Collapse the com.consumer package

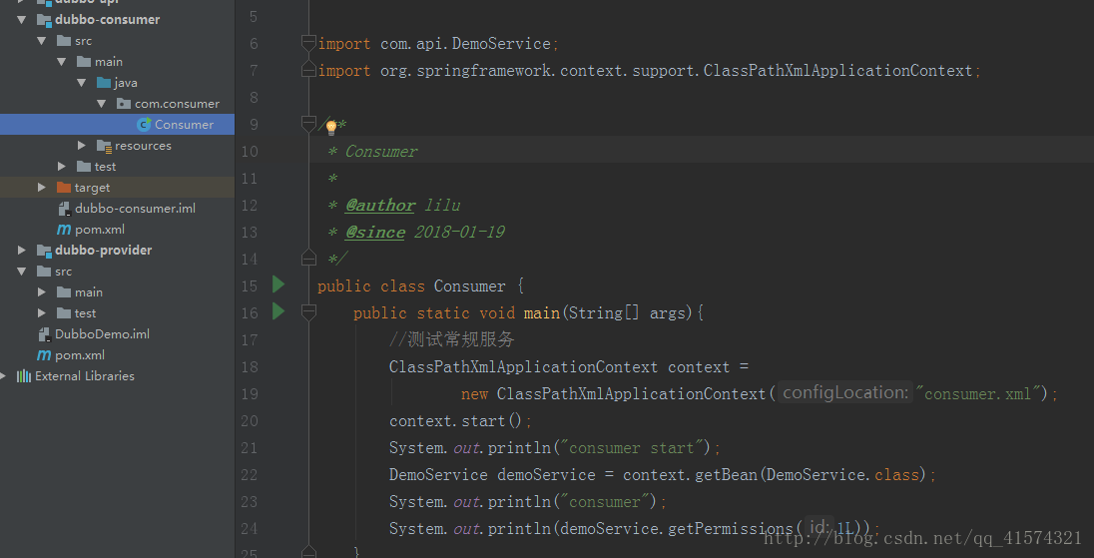102,103
